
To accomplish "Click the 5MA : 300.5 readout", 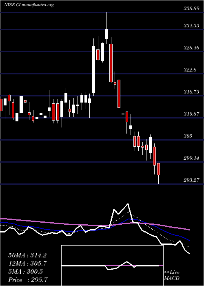I will 25,272.
